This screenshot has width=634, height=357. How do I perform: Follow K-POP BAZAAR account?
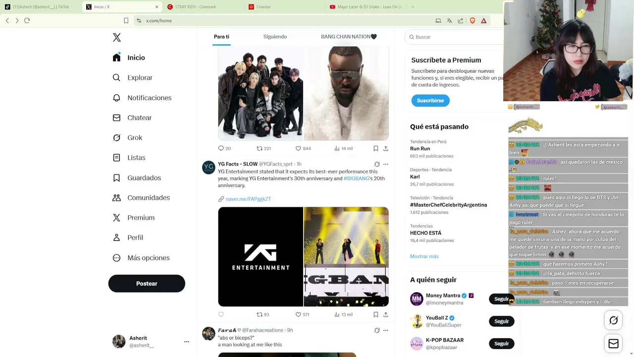pos(501,344)
